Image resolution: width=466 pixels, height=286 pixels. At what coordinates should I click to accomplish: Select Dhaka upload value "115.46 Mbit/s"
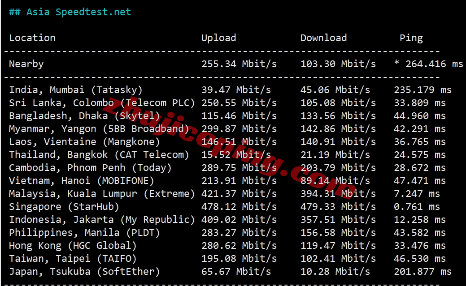click(x=239, y=116)
